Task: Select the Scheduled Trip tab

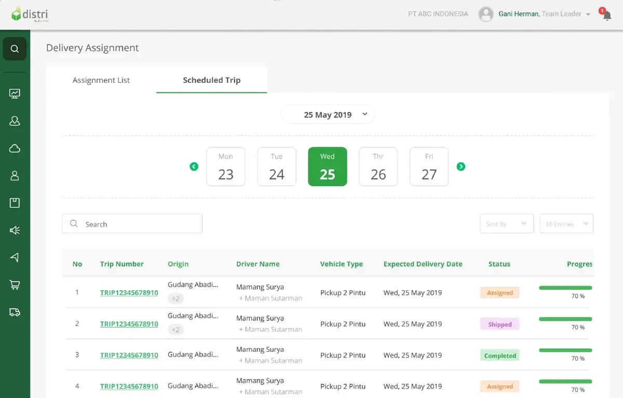Action: (x=212, y=80)
